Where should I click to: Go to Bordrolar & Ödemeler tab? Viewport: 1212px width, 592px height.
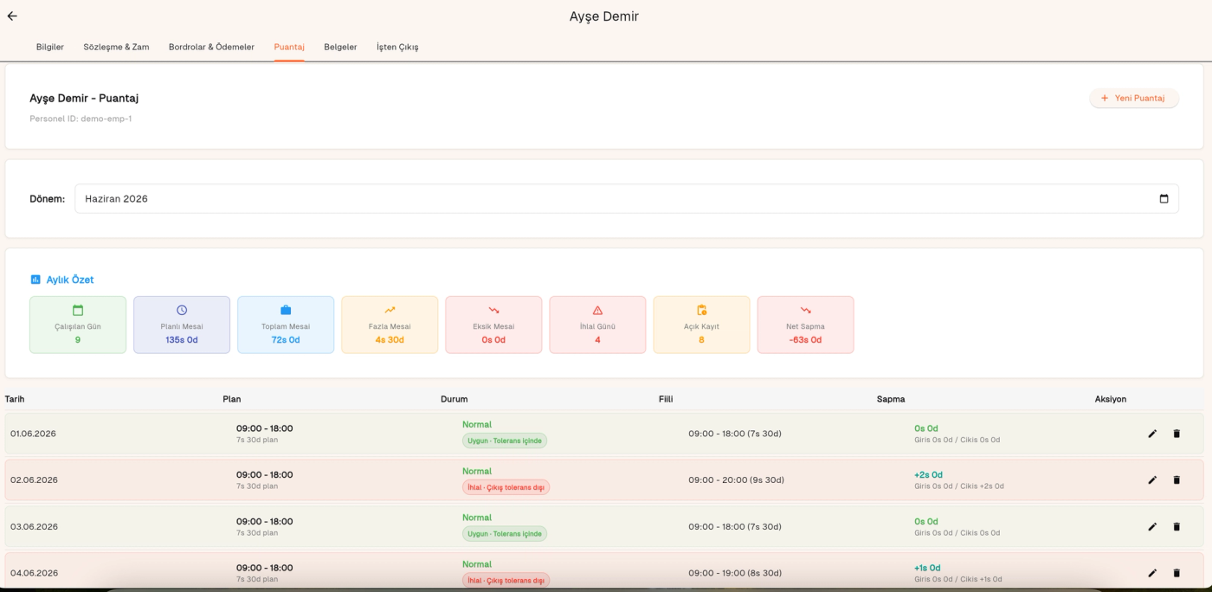(211, 47)
